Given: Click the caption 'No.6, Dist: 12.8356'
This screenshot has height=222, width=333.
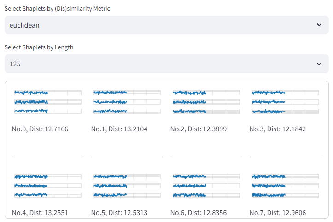Looking at the screenshot, I should [x=199, y=213].
